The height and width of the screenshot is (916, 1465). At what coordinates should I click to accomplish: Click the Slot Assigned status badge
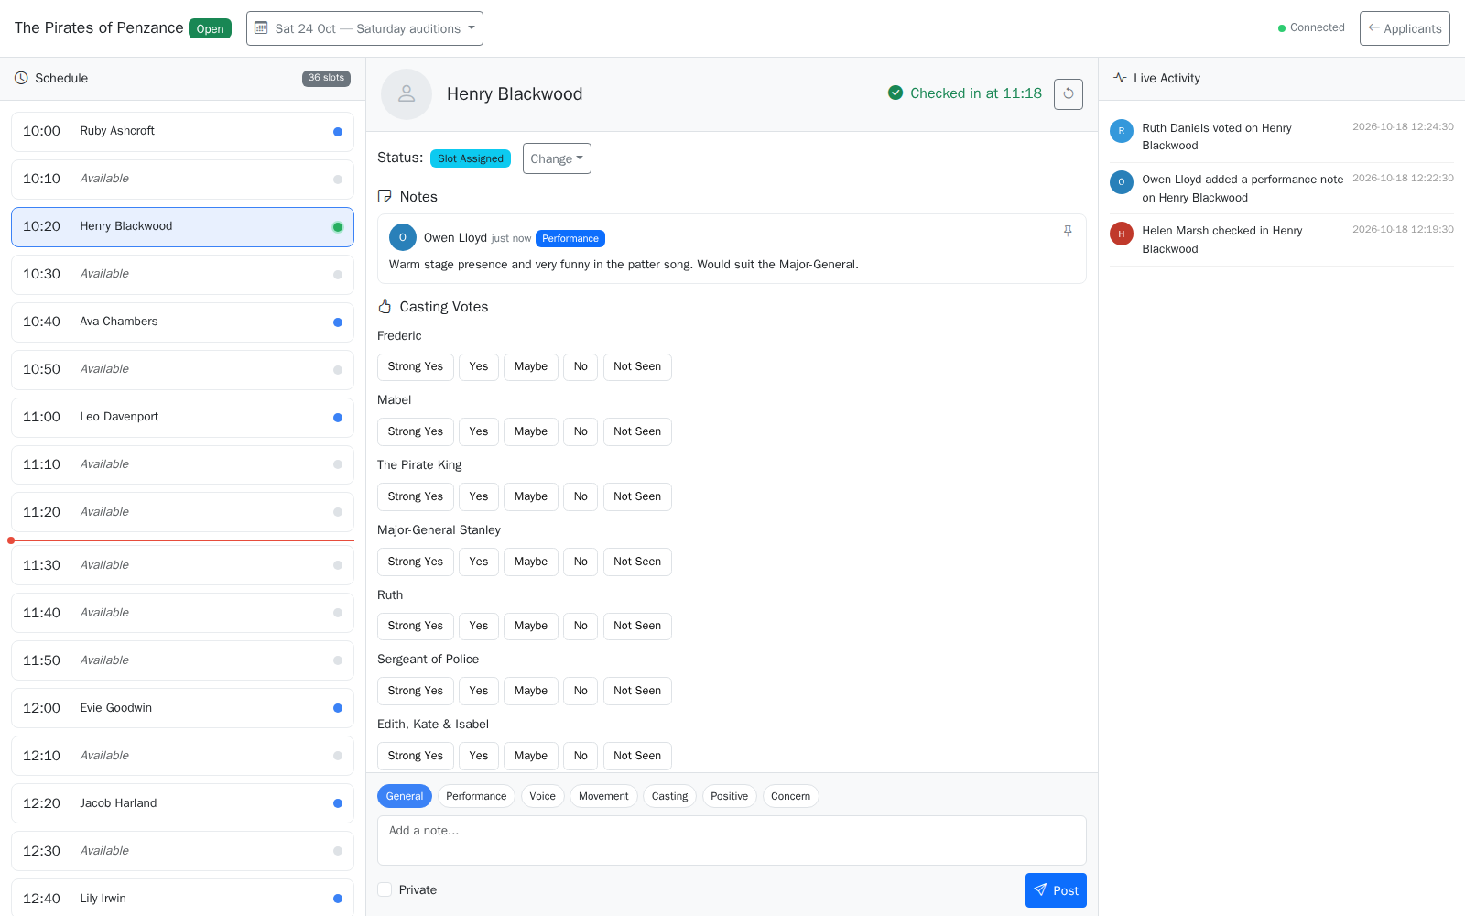pos(471,158)
